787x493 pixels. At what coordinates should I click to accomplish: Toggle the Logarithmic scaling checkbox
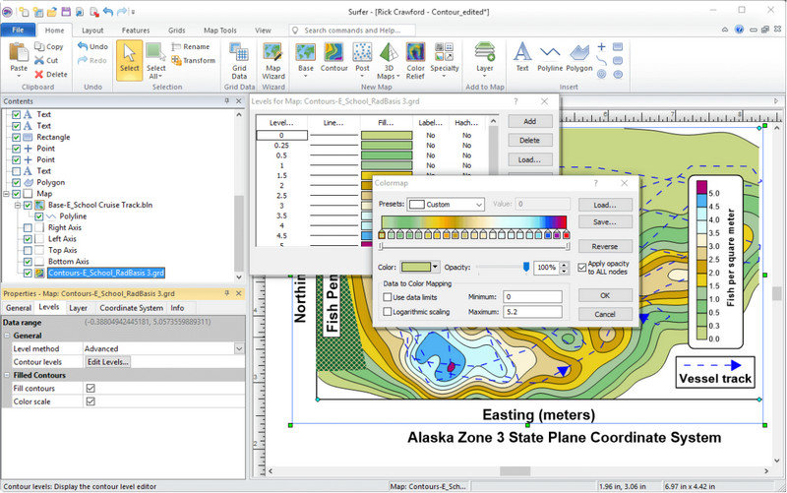point(387,312)
